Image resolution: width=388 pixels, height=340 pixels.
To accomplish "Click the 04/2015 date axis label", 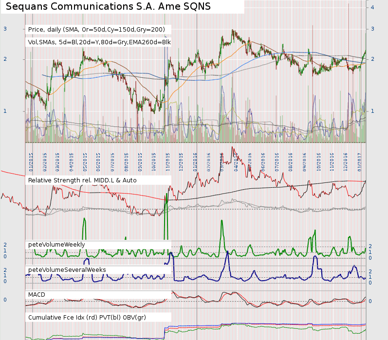I will [72, 162].
